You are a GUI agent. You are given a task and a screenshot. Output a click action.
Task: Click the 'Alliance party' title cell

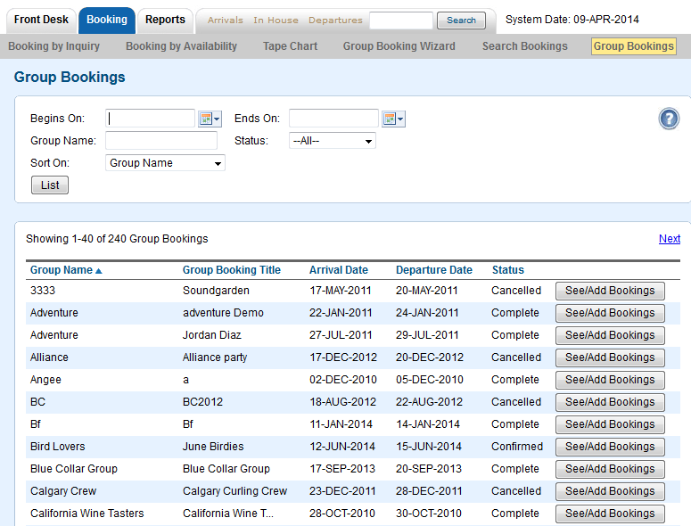coord(215,358)
